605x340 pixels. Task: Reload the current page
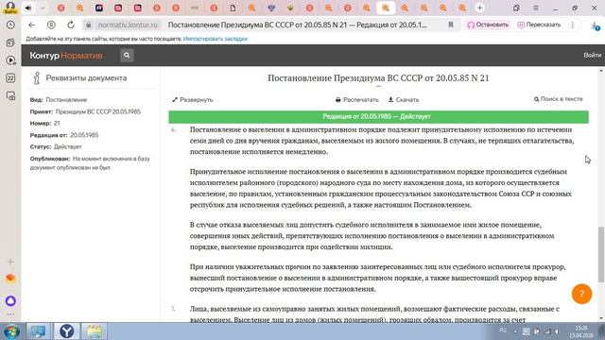pos(71,25)
